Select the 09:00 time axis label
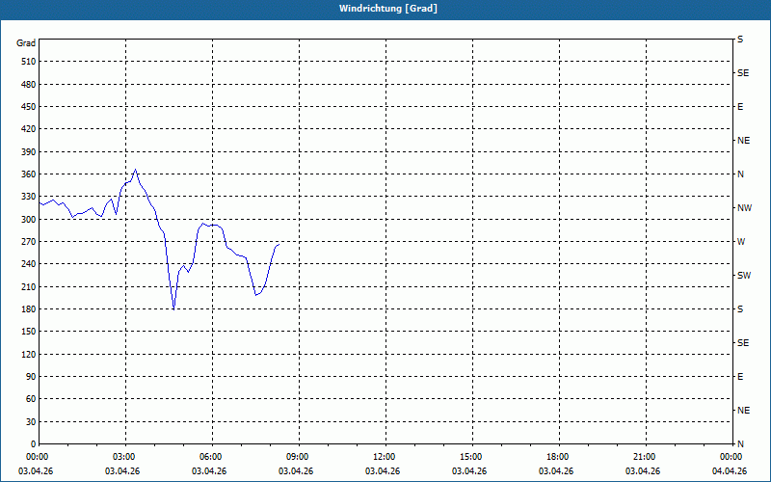 pos(297,457)
